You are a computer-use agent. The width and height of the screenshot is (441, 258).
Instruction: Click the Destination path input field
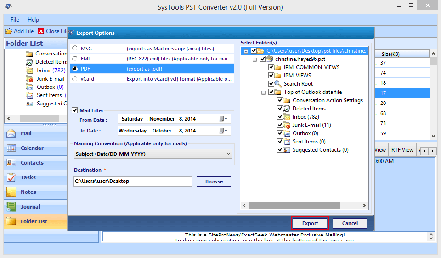[x=133, y=181]
